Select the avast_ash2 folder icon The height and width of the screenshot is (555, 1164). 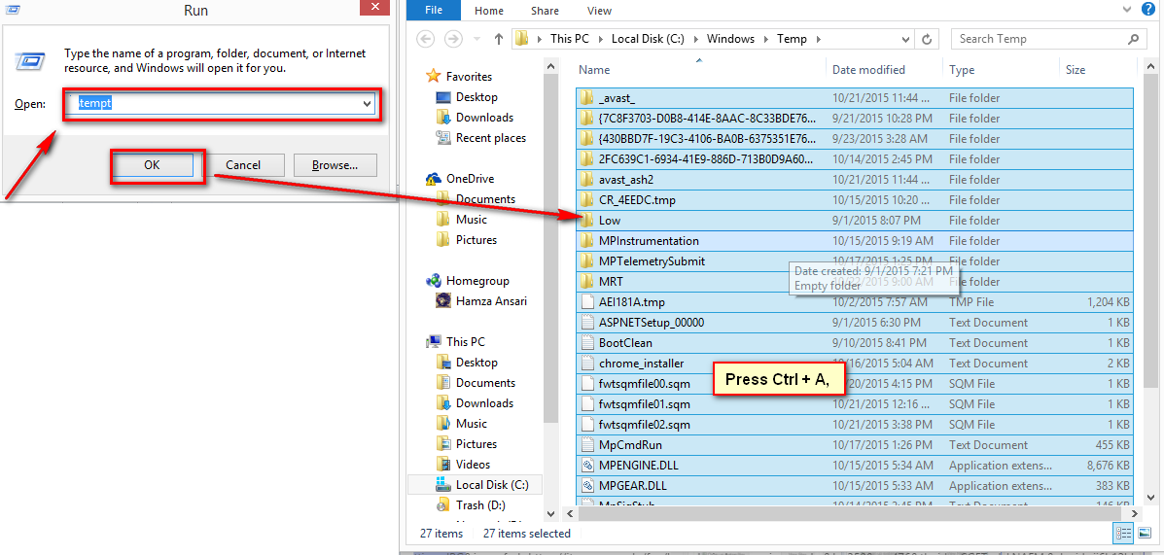[x=587, y=180]
